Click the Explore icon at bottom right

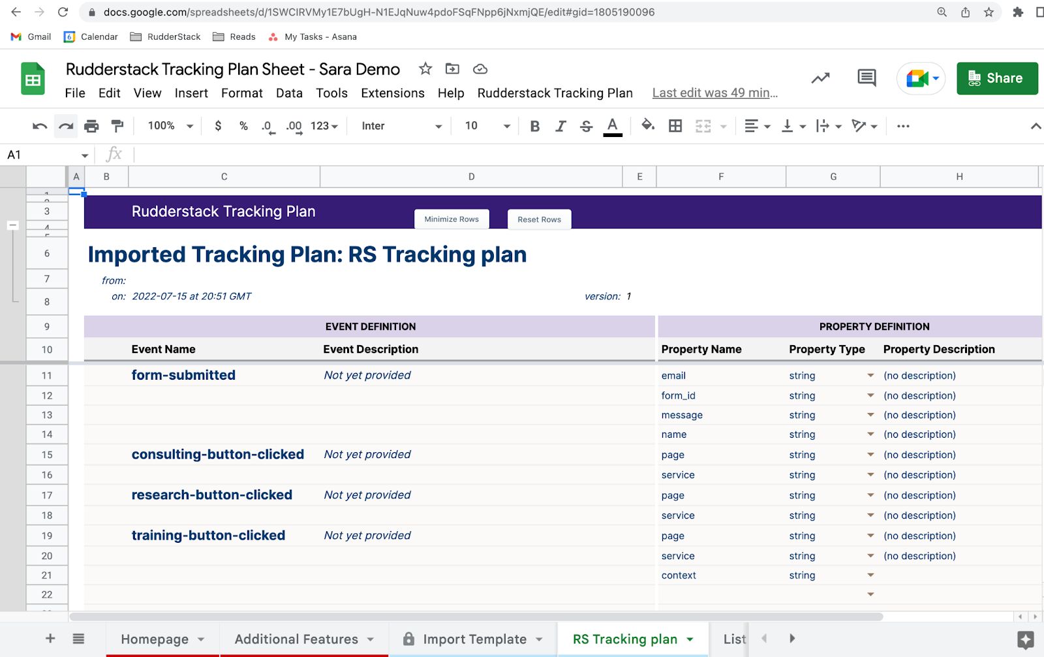(x=1025, y=639)
